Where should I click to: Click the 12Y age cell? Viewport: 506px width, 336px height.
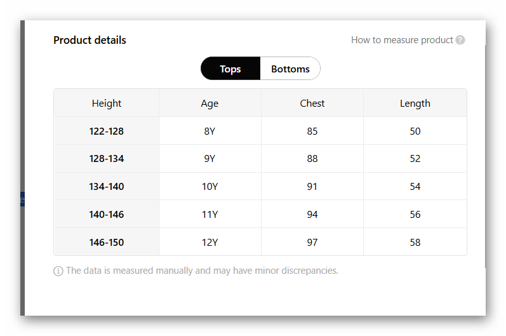(210, 243)
